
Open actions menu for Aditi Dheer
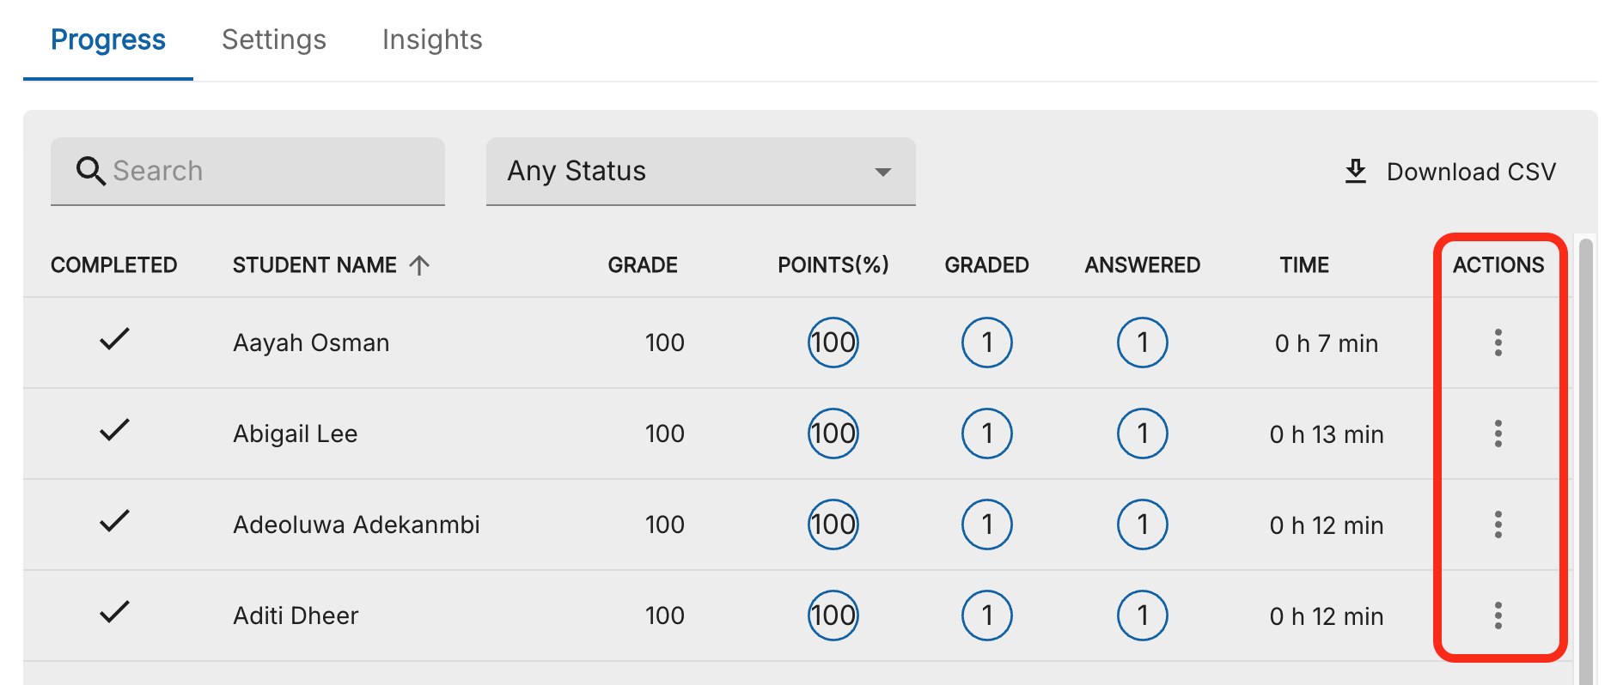click(x=1498, y=615)
